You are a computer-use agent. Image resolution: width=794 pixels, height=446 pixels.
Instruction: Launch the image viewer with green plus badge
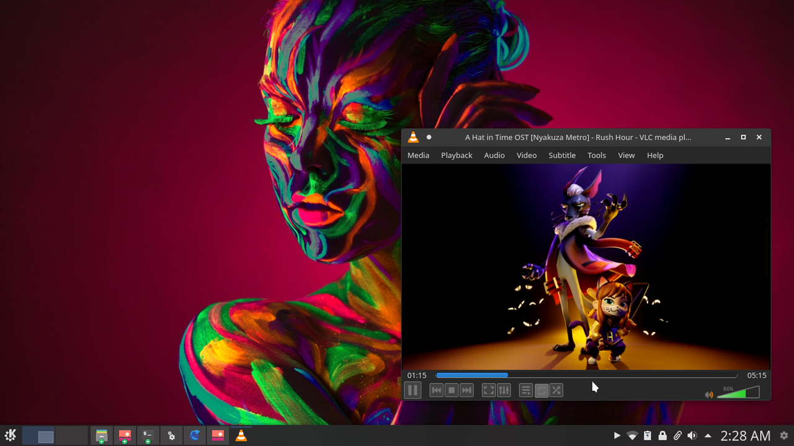click(x=125, y=435)
